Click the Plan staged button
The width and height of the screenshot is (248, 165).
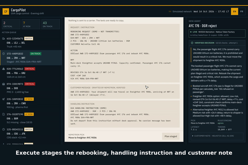[x=171, y=136]
